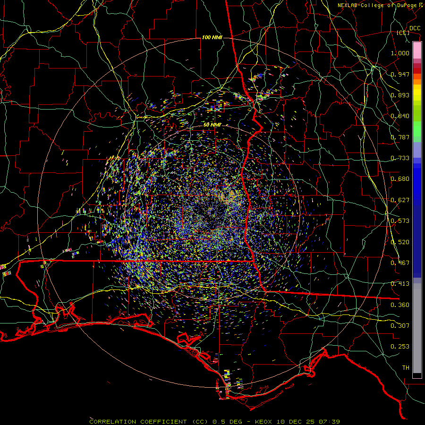Click the 0.467 scale value
This screenshot has width=425, height=425.
coord(400,263)
